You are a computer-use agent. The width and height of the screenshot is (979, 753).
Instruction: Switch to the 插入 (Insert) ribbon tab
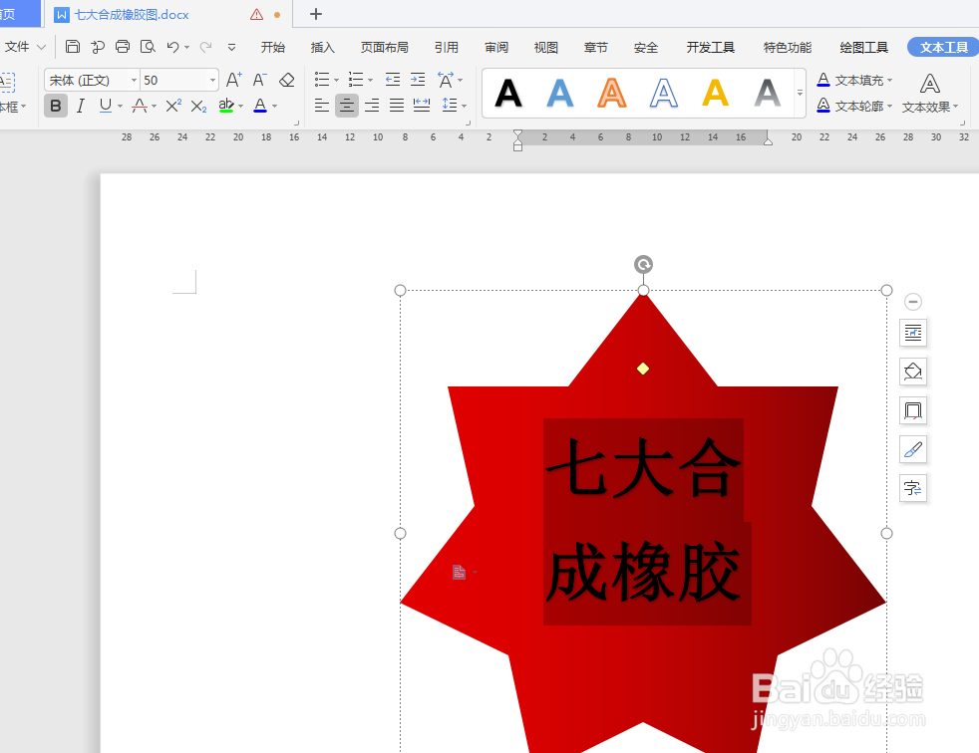pos(321,46)
